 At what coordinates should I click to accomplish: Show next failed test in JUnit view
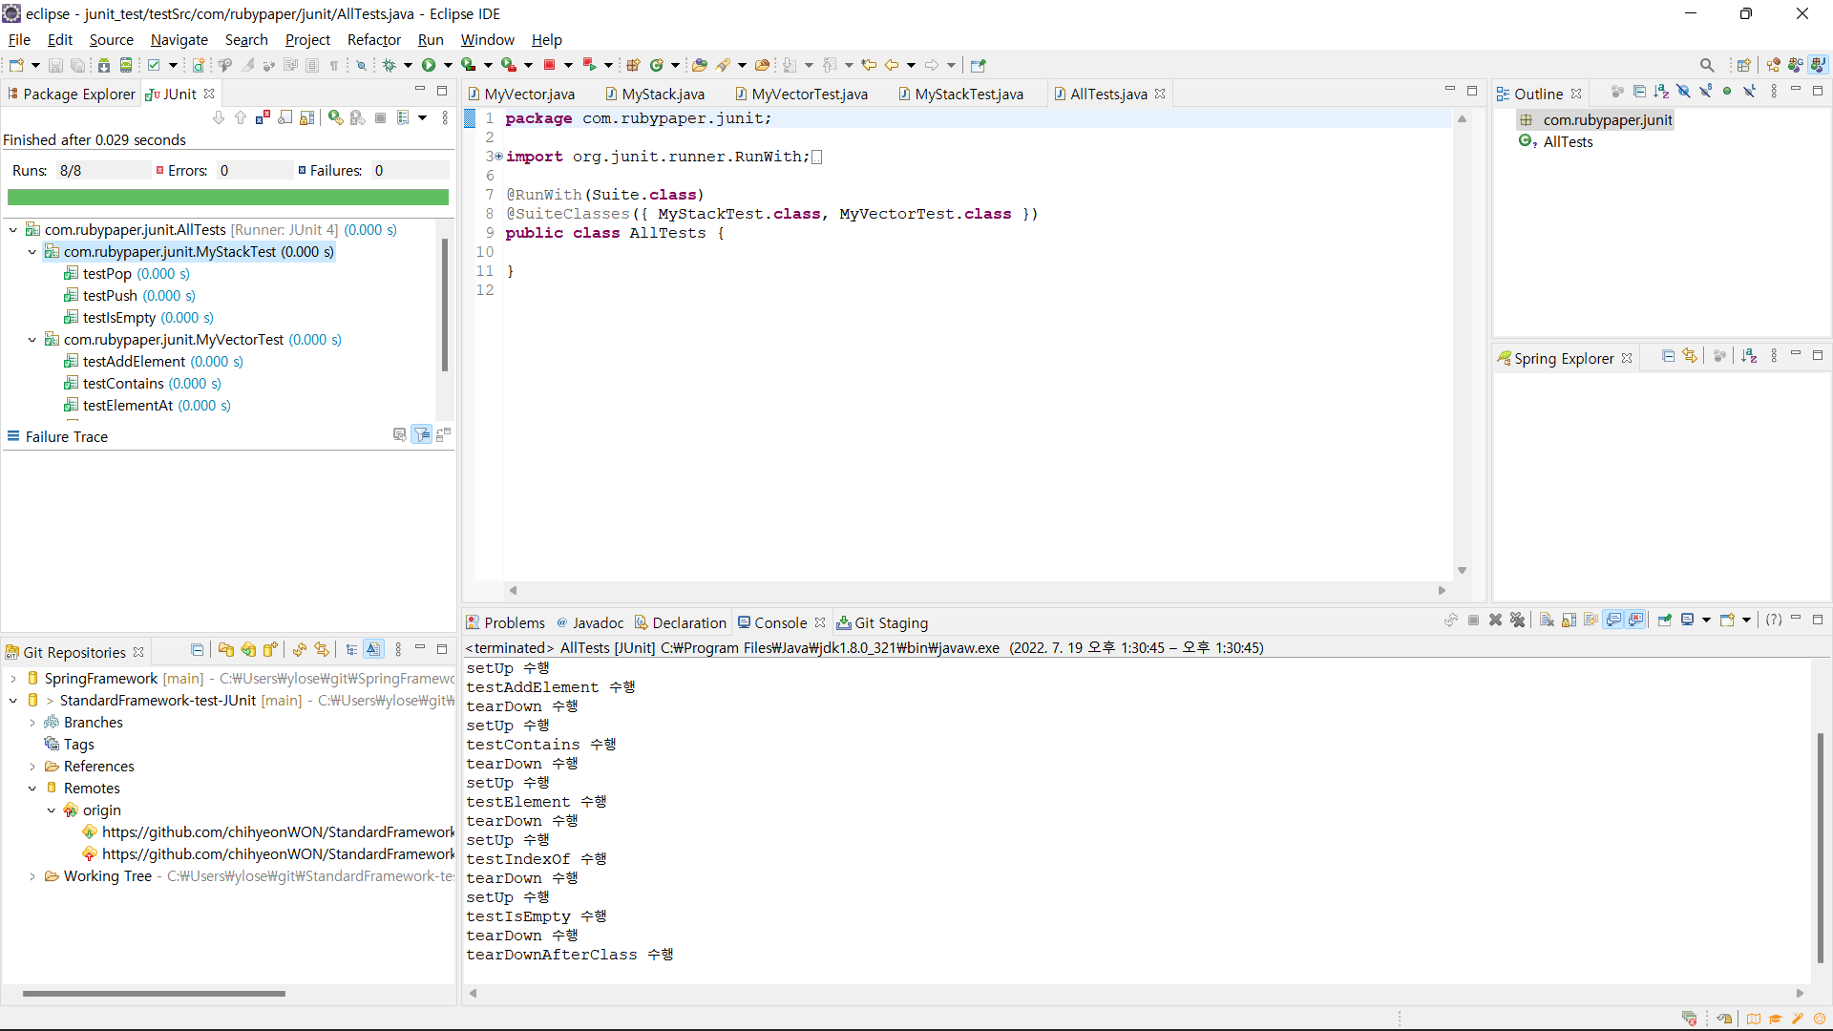pos(219,117)
